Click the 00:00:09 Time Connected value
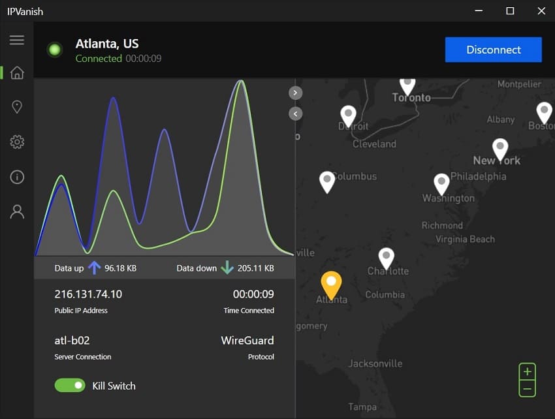The image size is (555, 419). (253, 294)
